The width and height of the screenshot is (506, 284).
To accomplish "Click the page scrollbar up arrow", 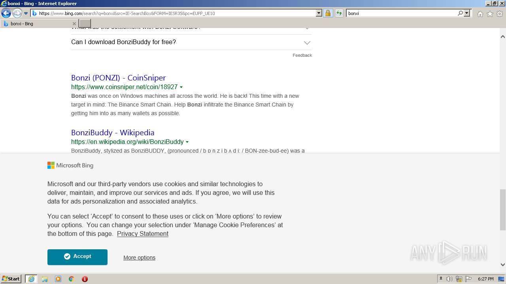I will (x=503, y=37).
